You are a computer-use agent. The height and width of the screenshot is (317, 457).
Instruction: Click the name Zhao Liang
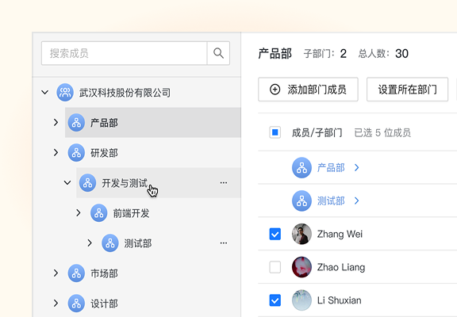[x=341, y=267]
